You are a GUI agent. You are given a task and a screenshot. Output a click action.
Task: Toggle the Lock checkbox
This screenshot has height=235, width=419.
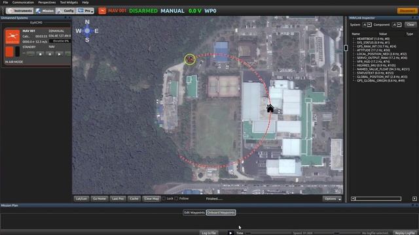click(x=164, y=198)
